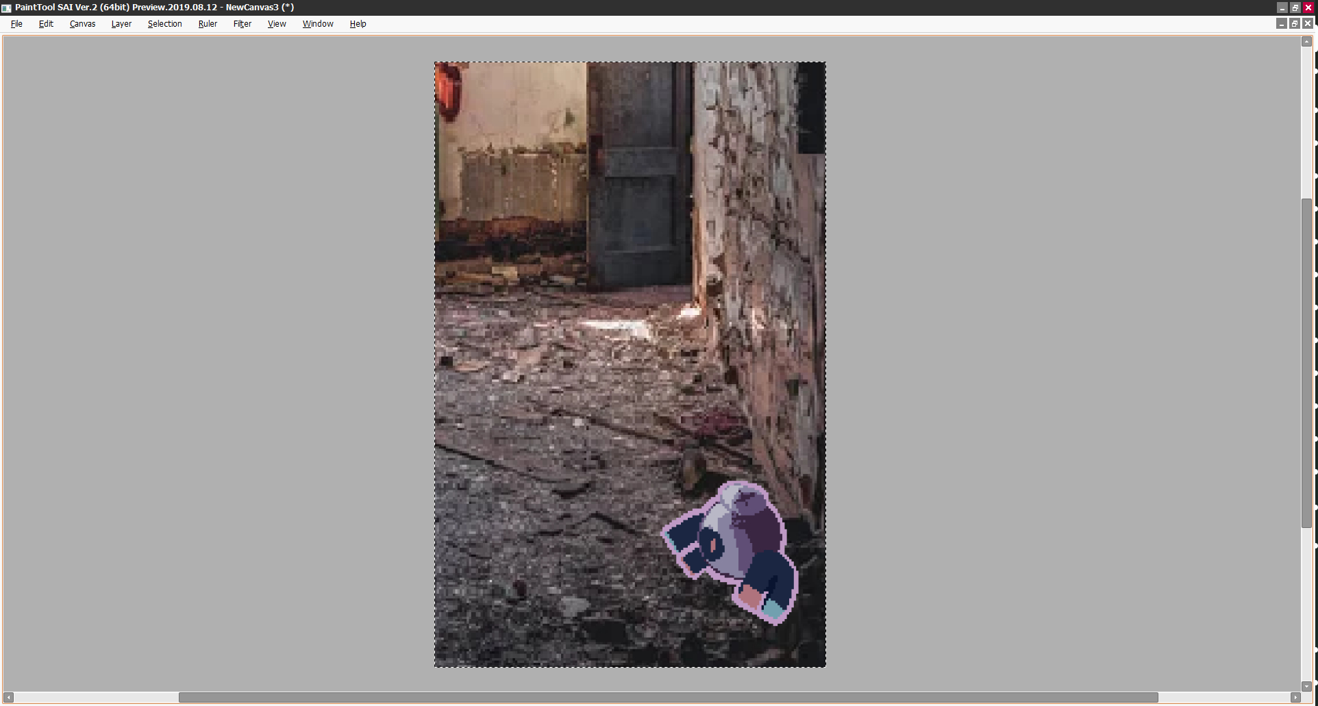Open the Window menu
The height and width of the screenshot is (706, 1318).
point(318,24)
